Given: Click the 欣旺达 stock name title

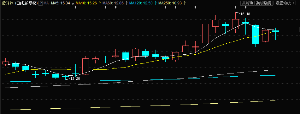Looking at the screenshot, I should click(7, 3).
